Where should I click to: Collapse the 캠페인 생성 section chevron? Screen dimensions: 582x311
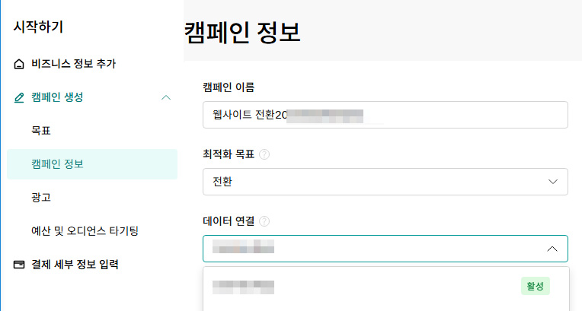point(166,97)
